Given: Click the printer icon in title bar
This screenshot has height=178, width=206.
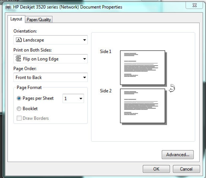Looking at the screenshot, I should tap(8, 7).
